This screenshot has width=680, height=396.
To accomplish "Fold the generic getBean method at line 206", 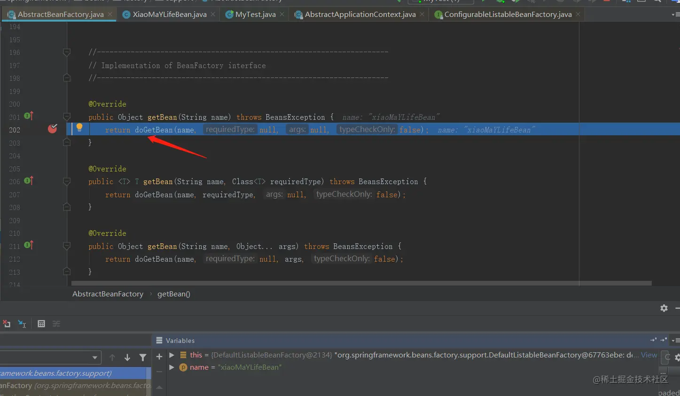I will (67, 181).
